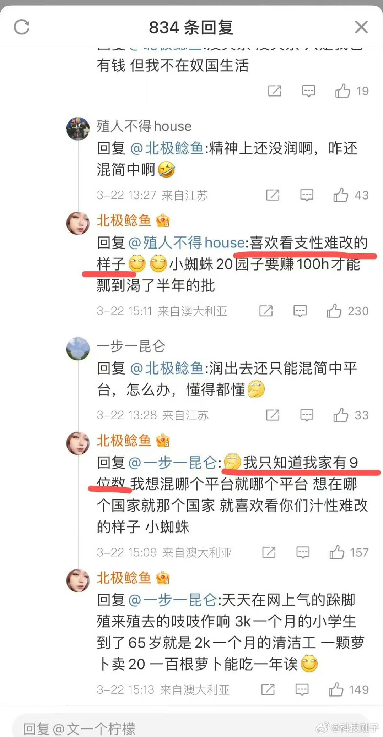383x737 pixels.
Task: Tap @一步一昆仑 mention in the 15:13 reply
Action: click(x=172, y=600)
